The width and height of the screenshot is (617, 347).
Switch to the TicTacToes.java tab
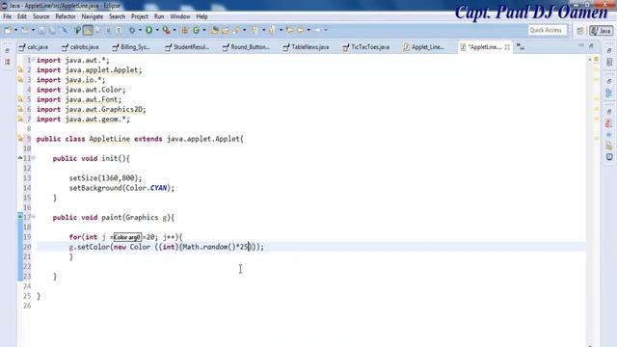click(x=366, y=47)
